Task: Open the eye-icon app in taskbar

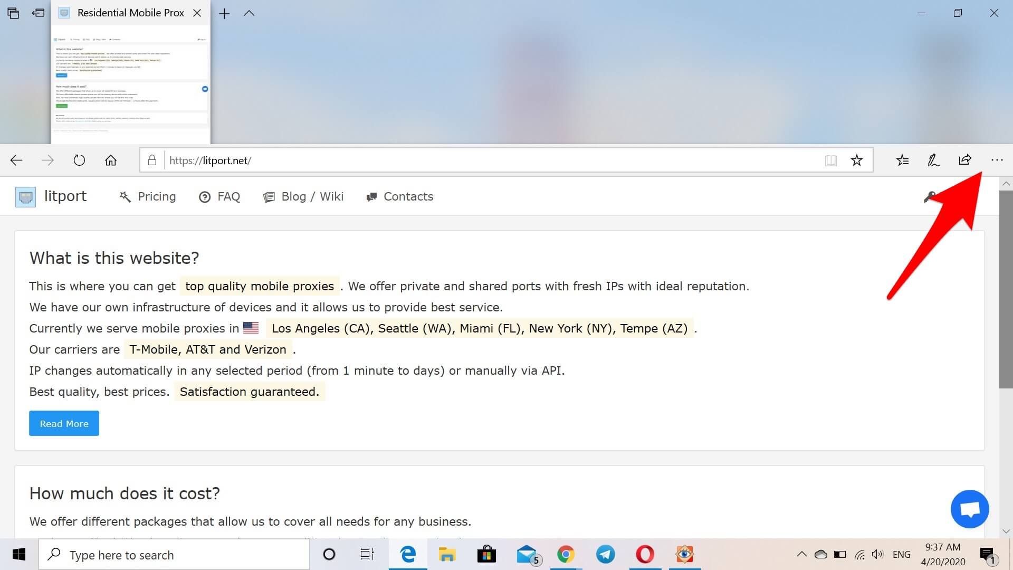Action: (x=684, y=554)
